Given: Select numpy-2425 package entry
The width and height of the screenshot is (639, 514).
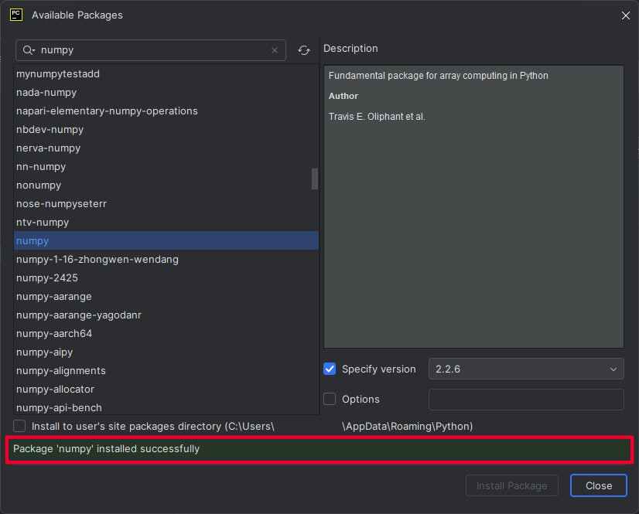Looking at the screenshot, I should [47, 278].
